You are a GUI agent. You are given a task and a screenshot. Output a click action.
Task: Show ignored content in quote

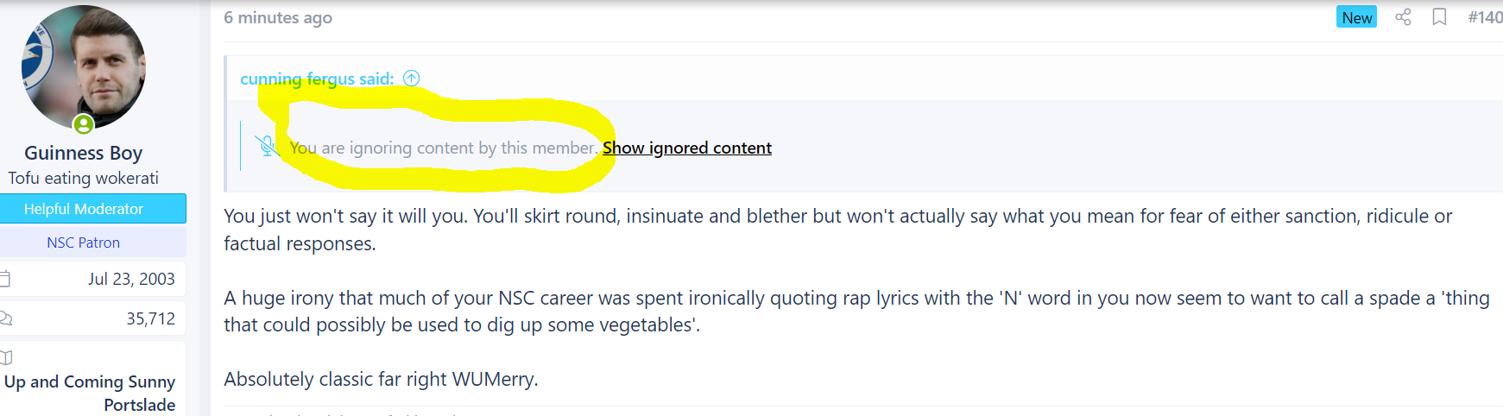[x=687, y=148]
